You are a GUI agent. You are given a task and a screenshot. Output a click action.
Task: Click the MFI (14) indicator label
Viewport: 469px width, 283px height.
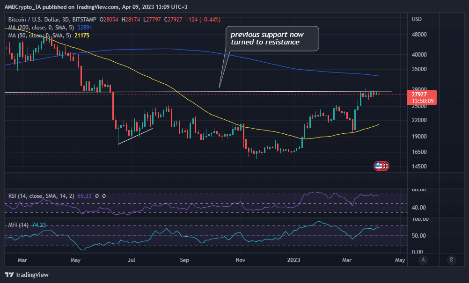click(18, 225)
